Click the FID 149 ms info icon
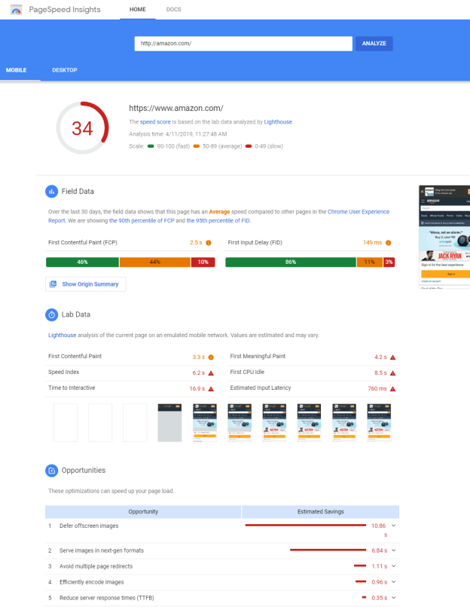This screenshot has height=616, width=470. pos(389,243)
